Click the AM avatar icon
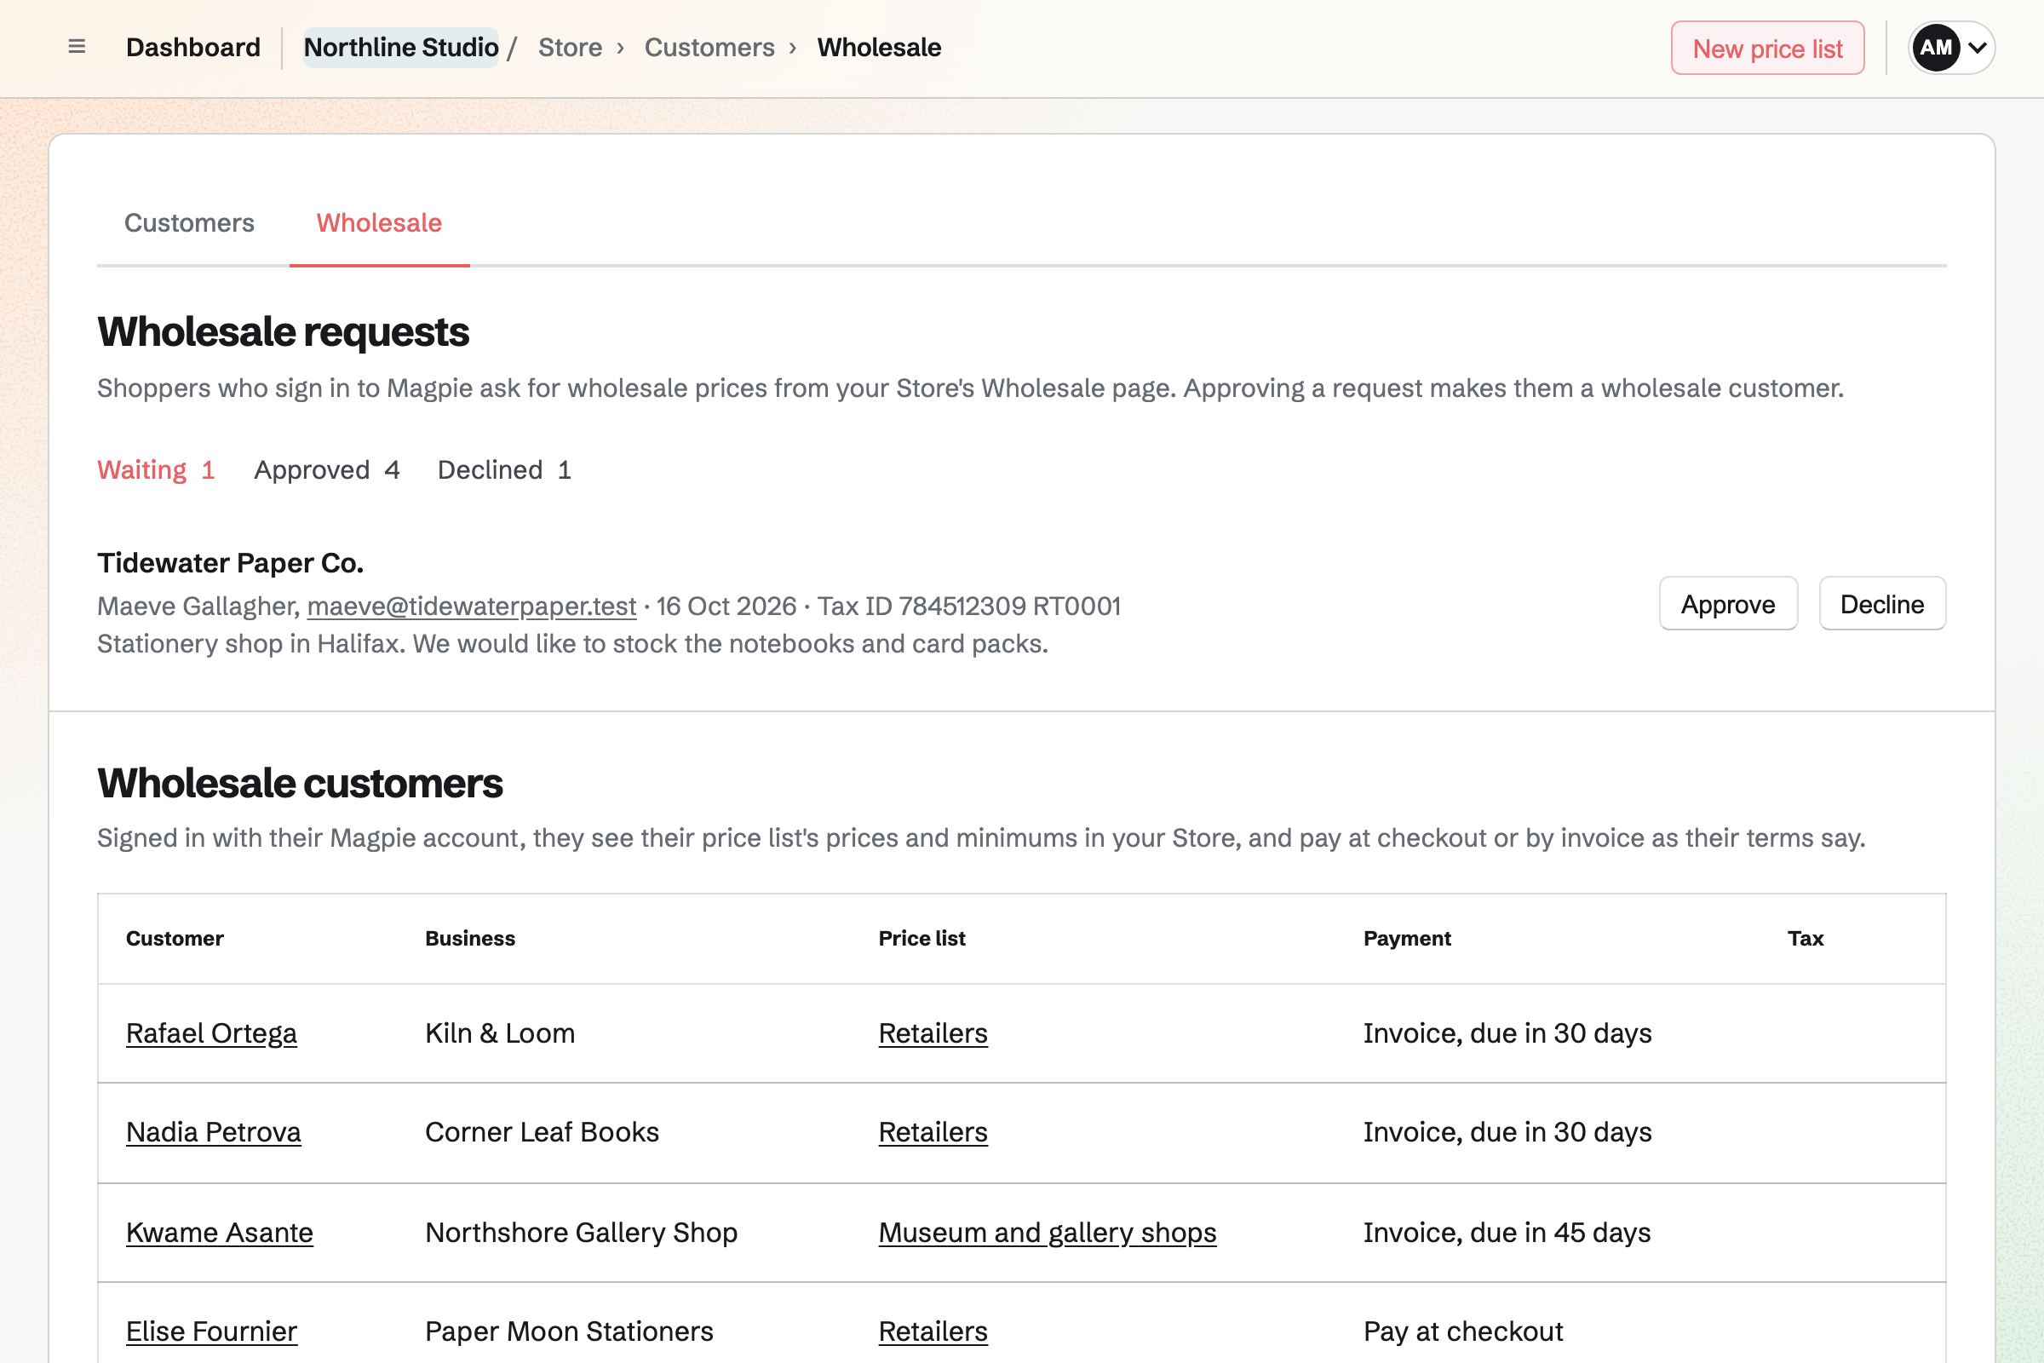This screenshot has width=2044, height=1363. 1935,48
